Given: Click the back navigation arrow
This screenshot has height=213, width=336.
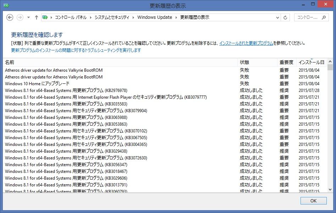Looking at the screenshot, I should (x=10, y=17).
